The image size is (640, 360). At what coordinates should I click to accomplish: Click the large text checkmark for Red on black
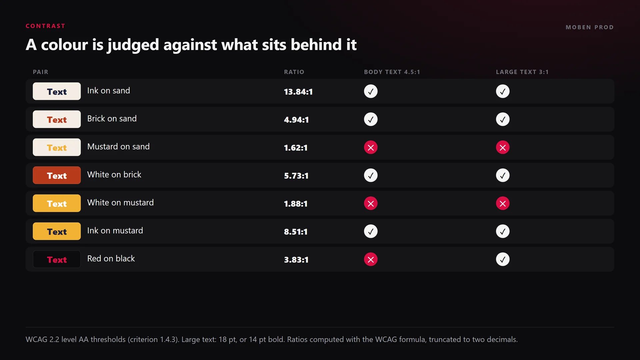(503, 259)
